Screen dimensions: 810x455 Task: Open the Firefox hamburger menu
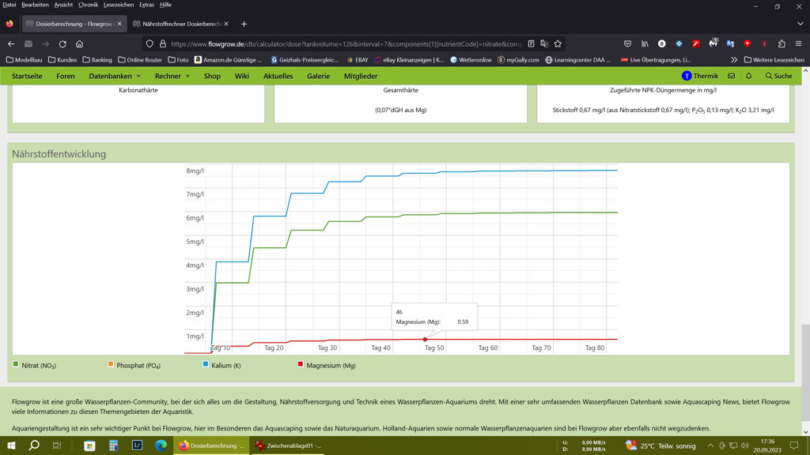(798, 43)
